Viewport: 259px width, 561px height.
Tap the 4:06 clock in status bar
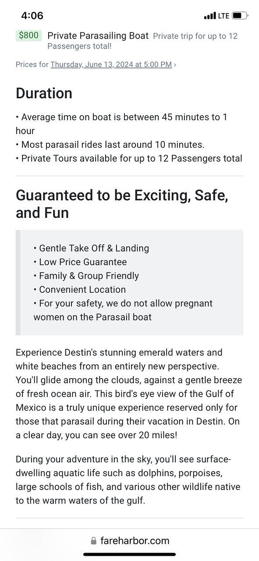click(32, 16)
